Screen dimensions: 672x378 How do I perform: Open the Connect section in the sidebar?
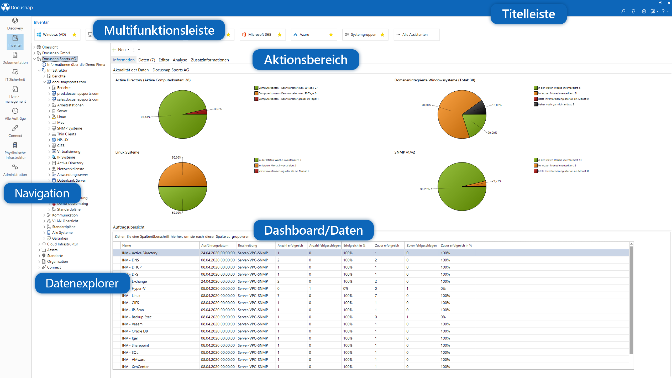(x=15, y=131)
